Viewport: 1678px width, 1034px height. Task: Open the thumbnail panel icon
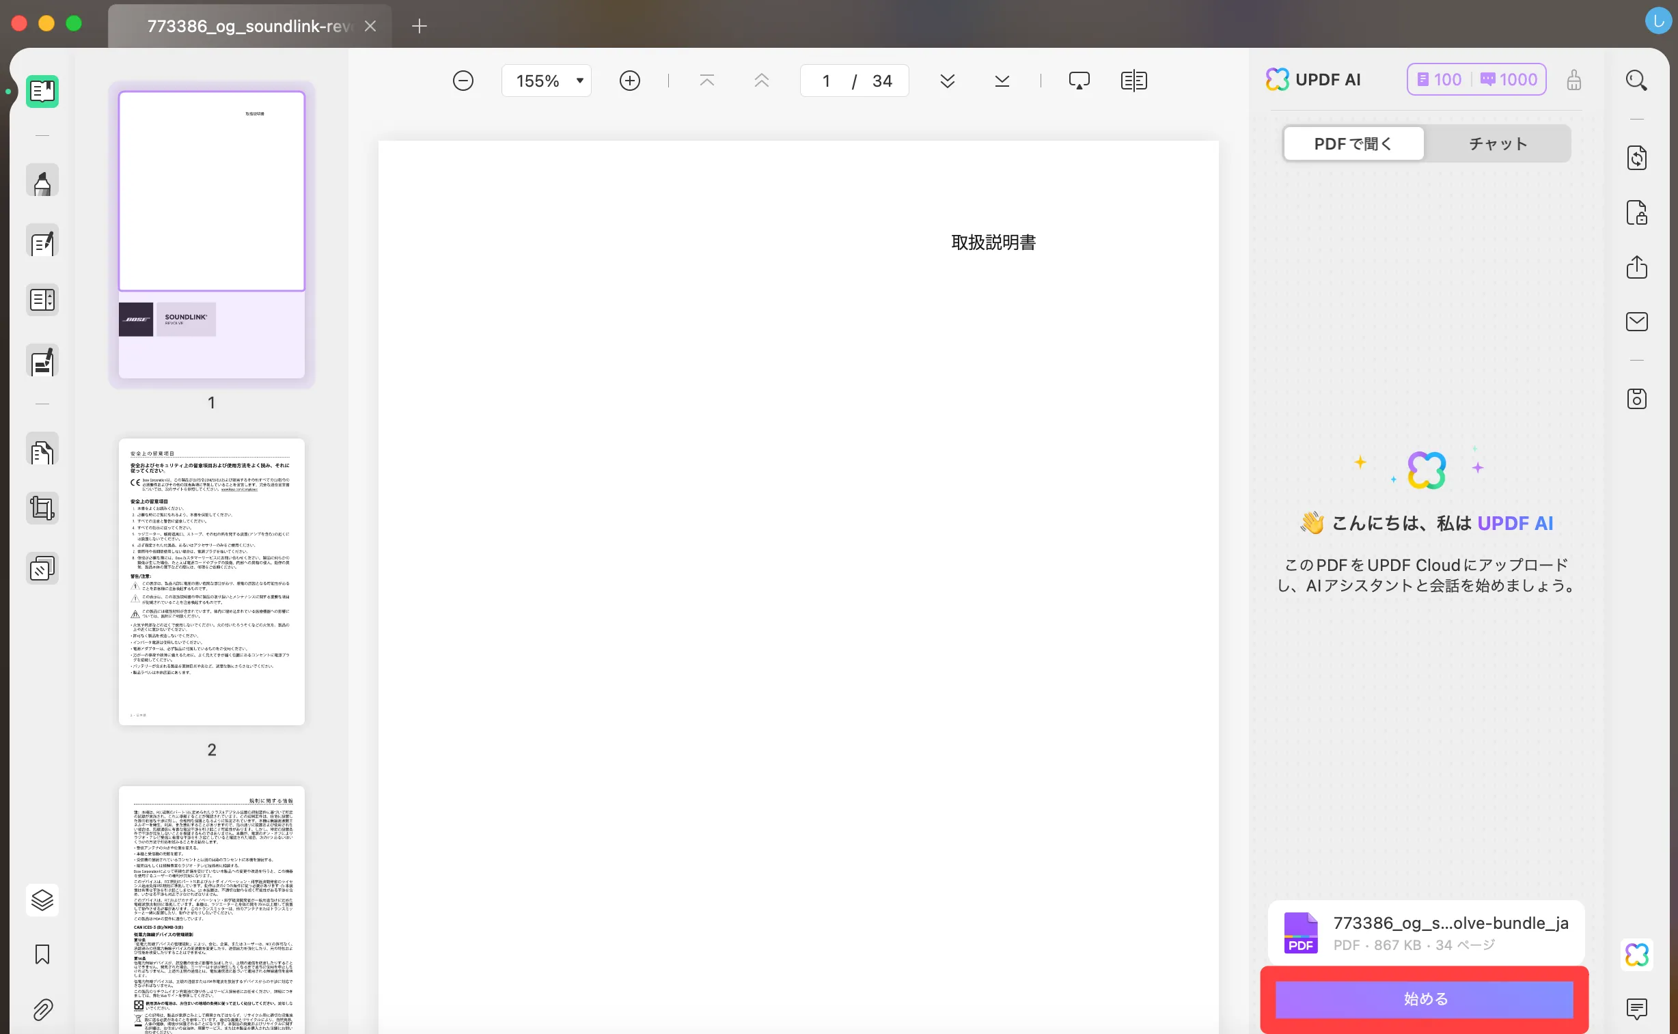point(41,91)
